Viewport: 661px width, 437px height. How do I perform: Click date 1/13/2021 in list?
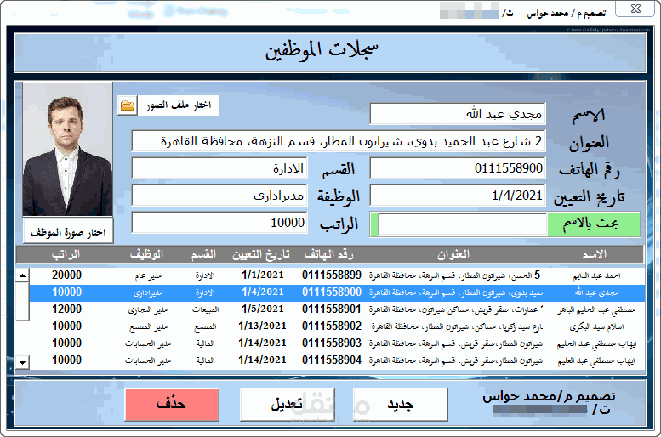[x=262, y=326]
